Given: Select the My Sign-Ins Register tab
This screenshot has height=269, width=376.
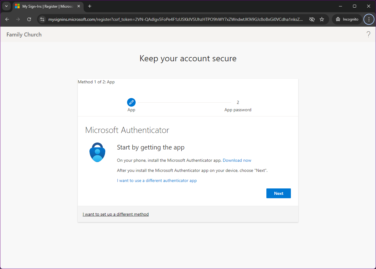Looking at the screenshot, I should pyautogui.click(x=48, y=6).
